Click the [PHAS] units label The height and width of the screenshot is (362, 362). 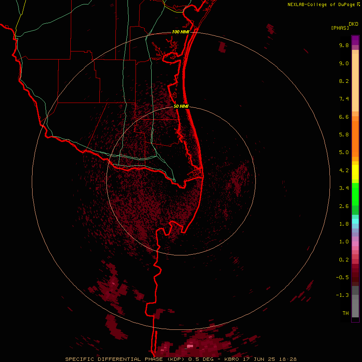[340, 28]
